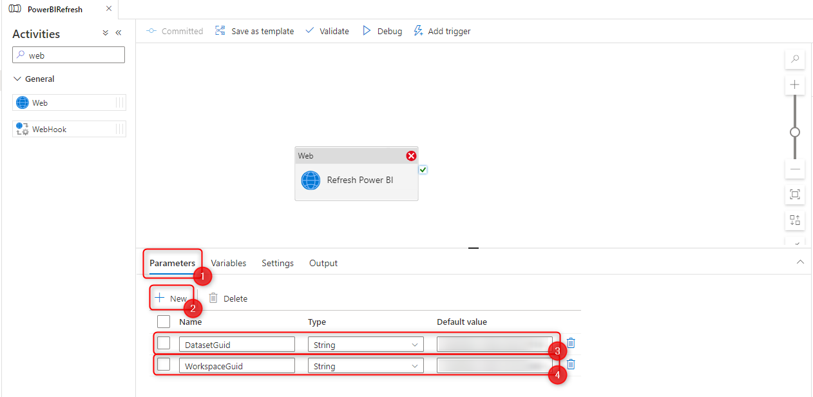Switch to the Output tab
Screen dimensions: 813x397
[x=323, y=263]
